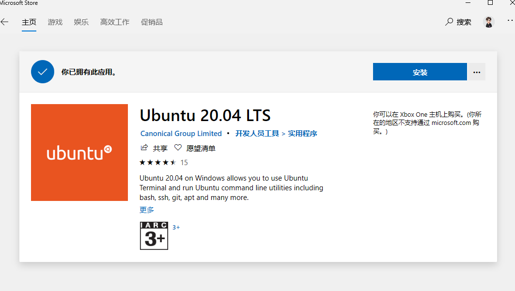
Task: Switch to the 促销品 tab
Action: (x=152, y=22)
